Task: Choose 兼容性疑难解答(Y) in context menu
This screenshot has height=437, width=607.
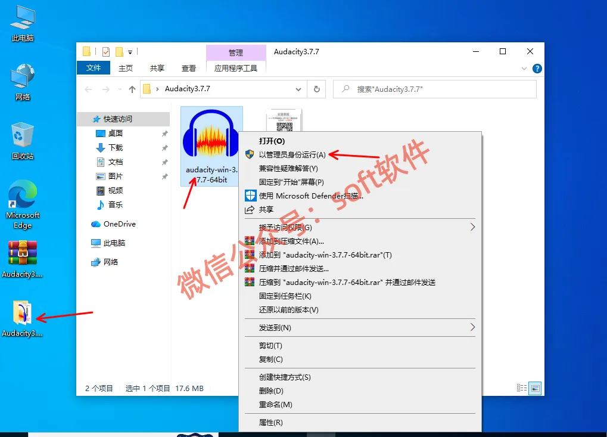Action: tap(360, 169)
